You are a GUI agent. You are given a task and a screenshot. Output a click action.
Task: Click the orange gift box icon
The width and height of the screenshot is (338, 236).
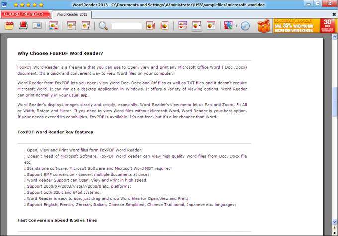[264, 26]
